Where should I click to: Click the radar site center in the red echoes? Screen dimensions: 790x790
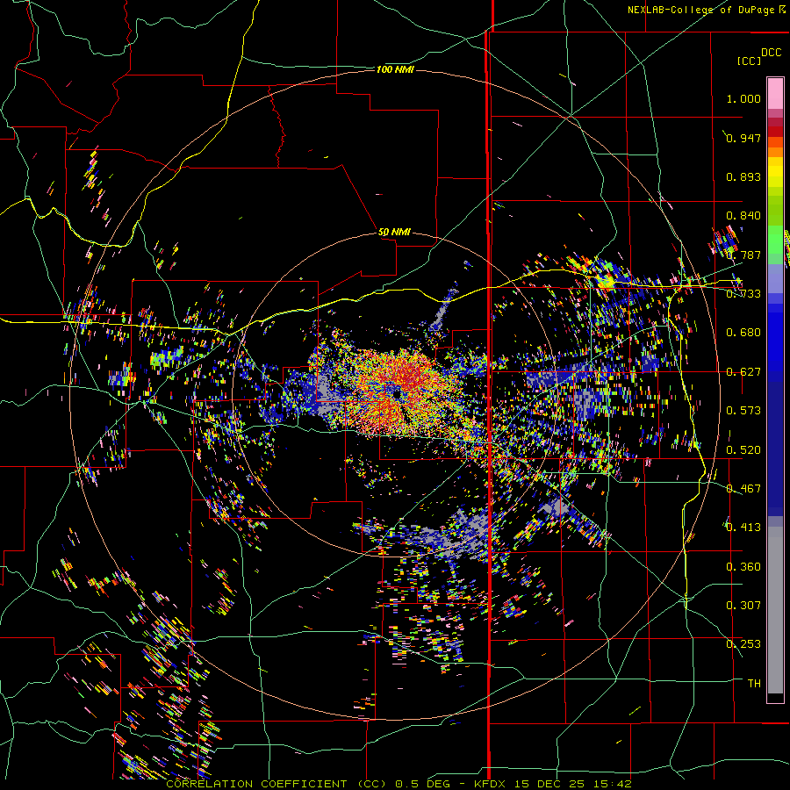(398, 393)
